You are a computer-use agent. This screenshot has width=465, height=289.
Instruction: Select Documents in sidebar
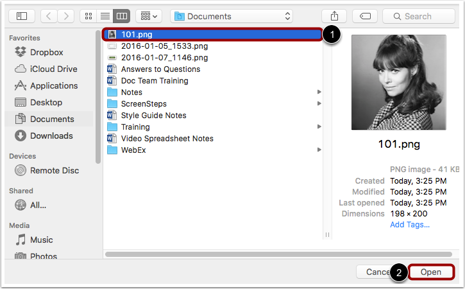49,119
